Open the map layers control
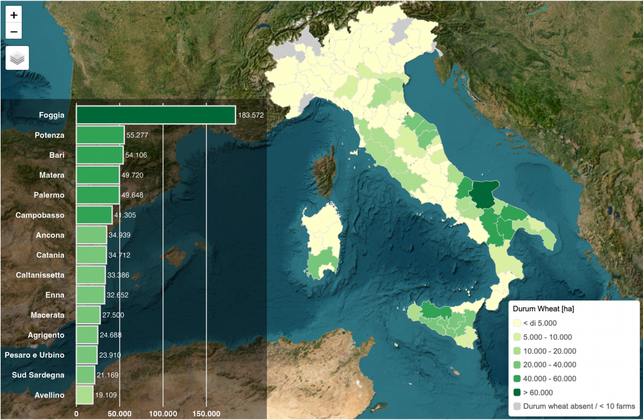Image resolution: width=643 pixels, height=420 pixels. [17, 58]
